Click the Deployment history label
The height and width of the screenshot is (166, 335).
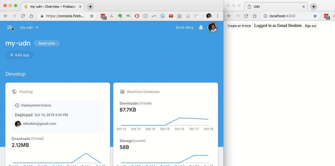(36, 105)
